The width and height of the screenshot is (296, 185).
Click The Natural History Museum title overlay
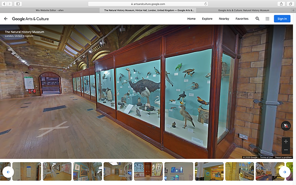click(x=24, y=32)
